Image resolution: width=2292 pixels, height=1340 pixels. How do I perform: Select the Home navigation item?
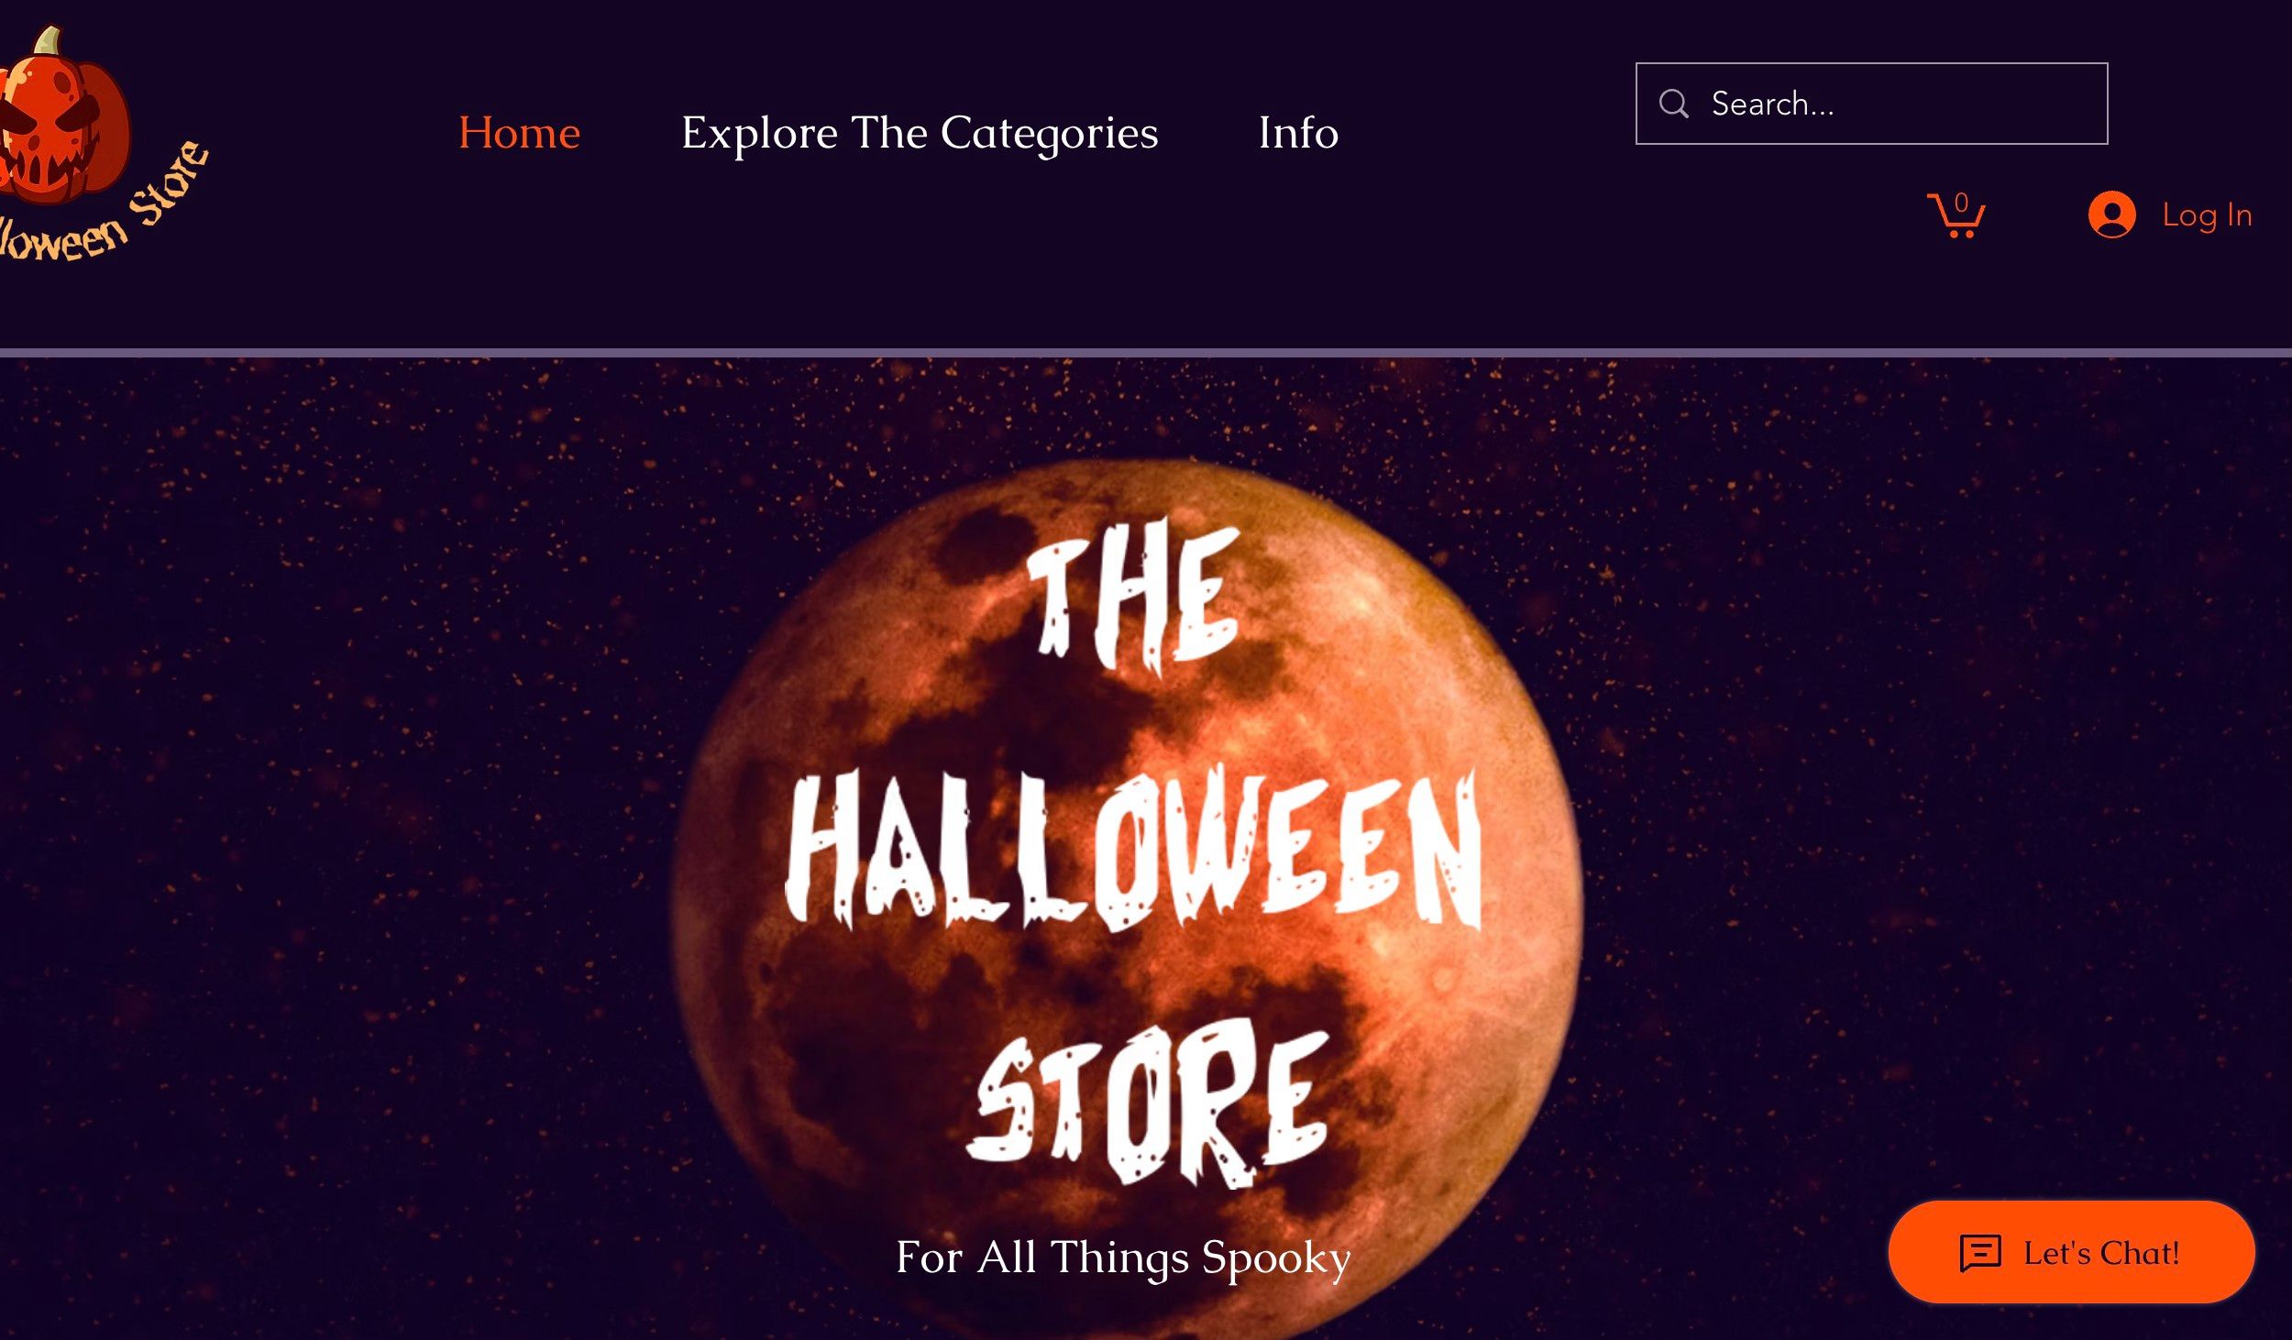[519, 133]
